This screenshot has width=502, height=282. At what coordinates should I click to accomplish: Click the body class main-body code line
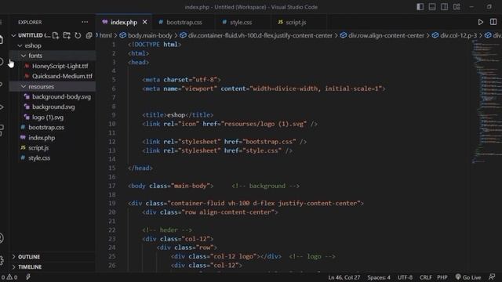(x=170, y=186)
